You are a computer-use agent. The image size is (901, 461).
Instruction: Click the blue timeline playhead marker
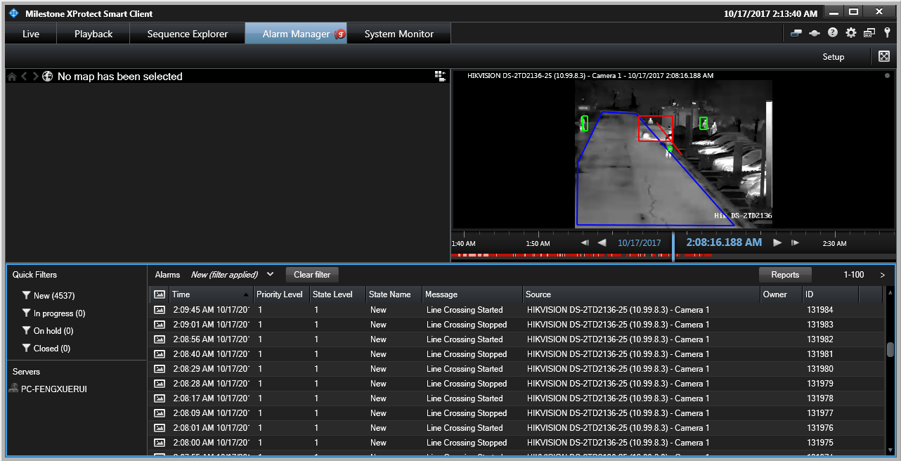coord(673,247)
